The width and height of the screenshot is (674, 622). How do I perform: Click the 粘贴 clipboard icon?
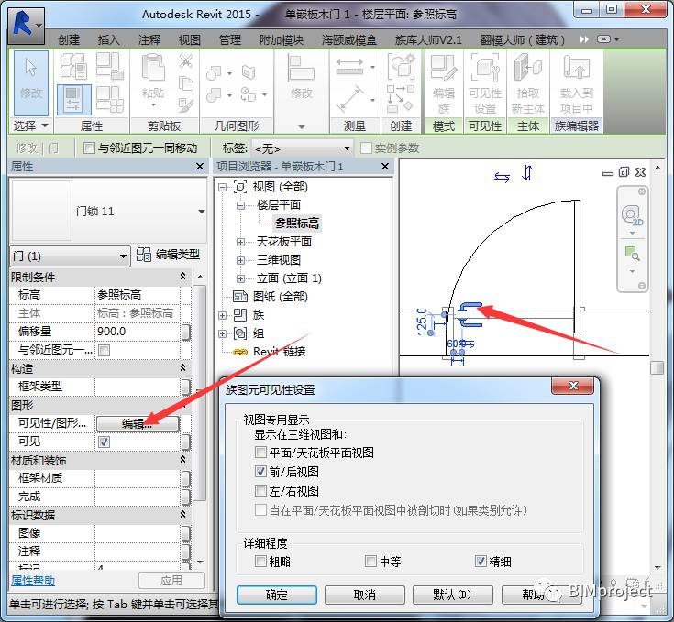[152, 80]
